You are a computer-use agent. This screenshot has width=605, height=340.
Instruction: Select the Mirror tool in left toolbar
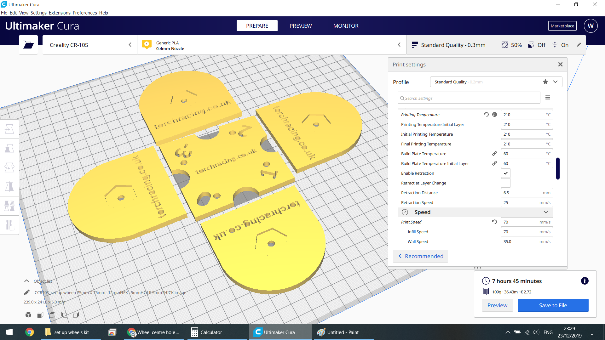pos(9,187)
